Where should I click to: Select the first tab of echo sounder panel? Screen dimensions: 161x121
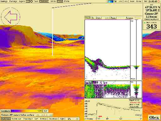coord(87,18)
